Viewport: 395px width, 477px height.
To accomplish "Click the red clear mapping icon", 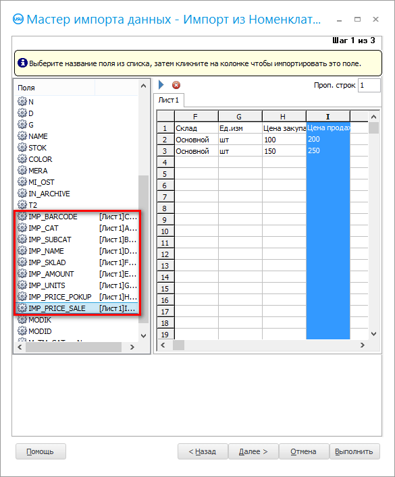I will pyautogui.click(x=176, y=85).
